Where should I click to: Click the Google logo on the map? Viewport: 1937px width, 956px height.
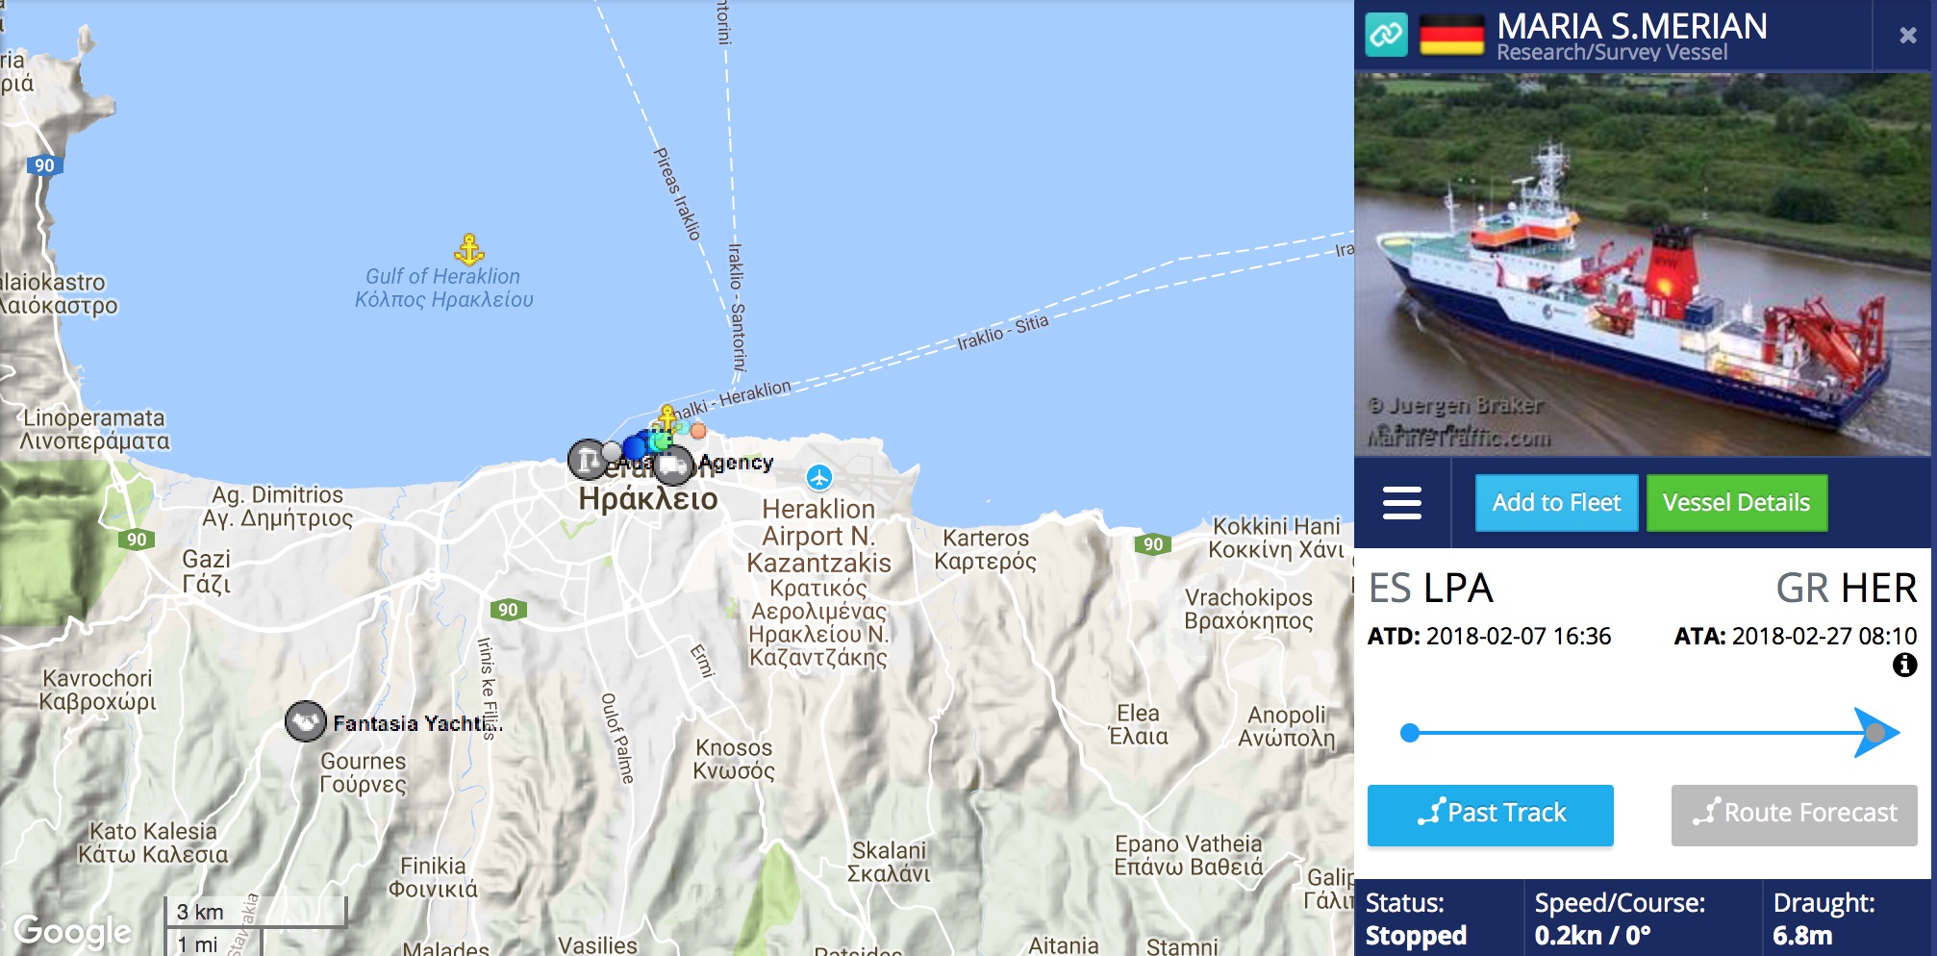tap(72, 930)
